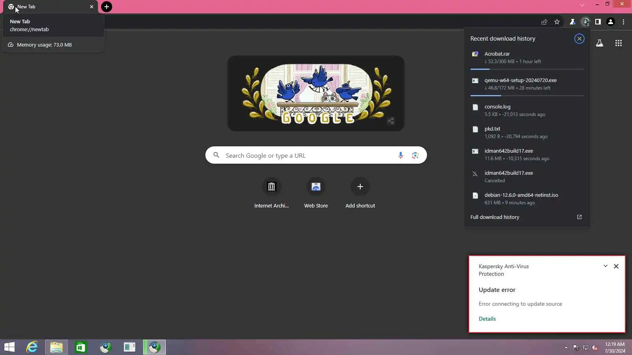The image size is (632, 355).
Task: Select the Cancelled idman642build17.exe download
Action: tap(527, 177)
